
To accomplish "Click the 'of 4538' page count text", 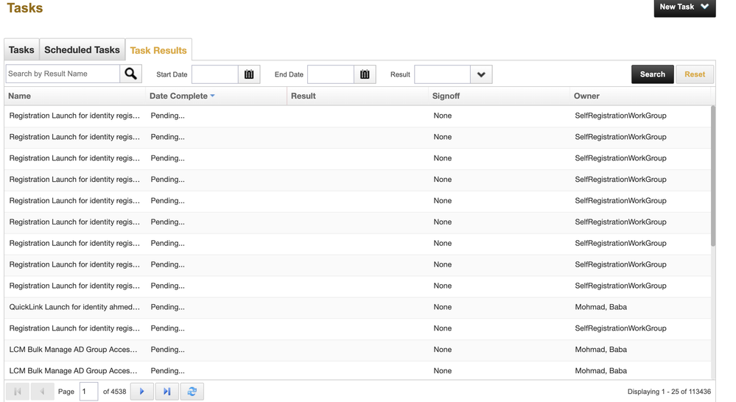I will coord(114,392).
